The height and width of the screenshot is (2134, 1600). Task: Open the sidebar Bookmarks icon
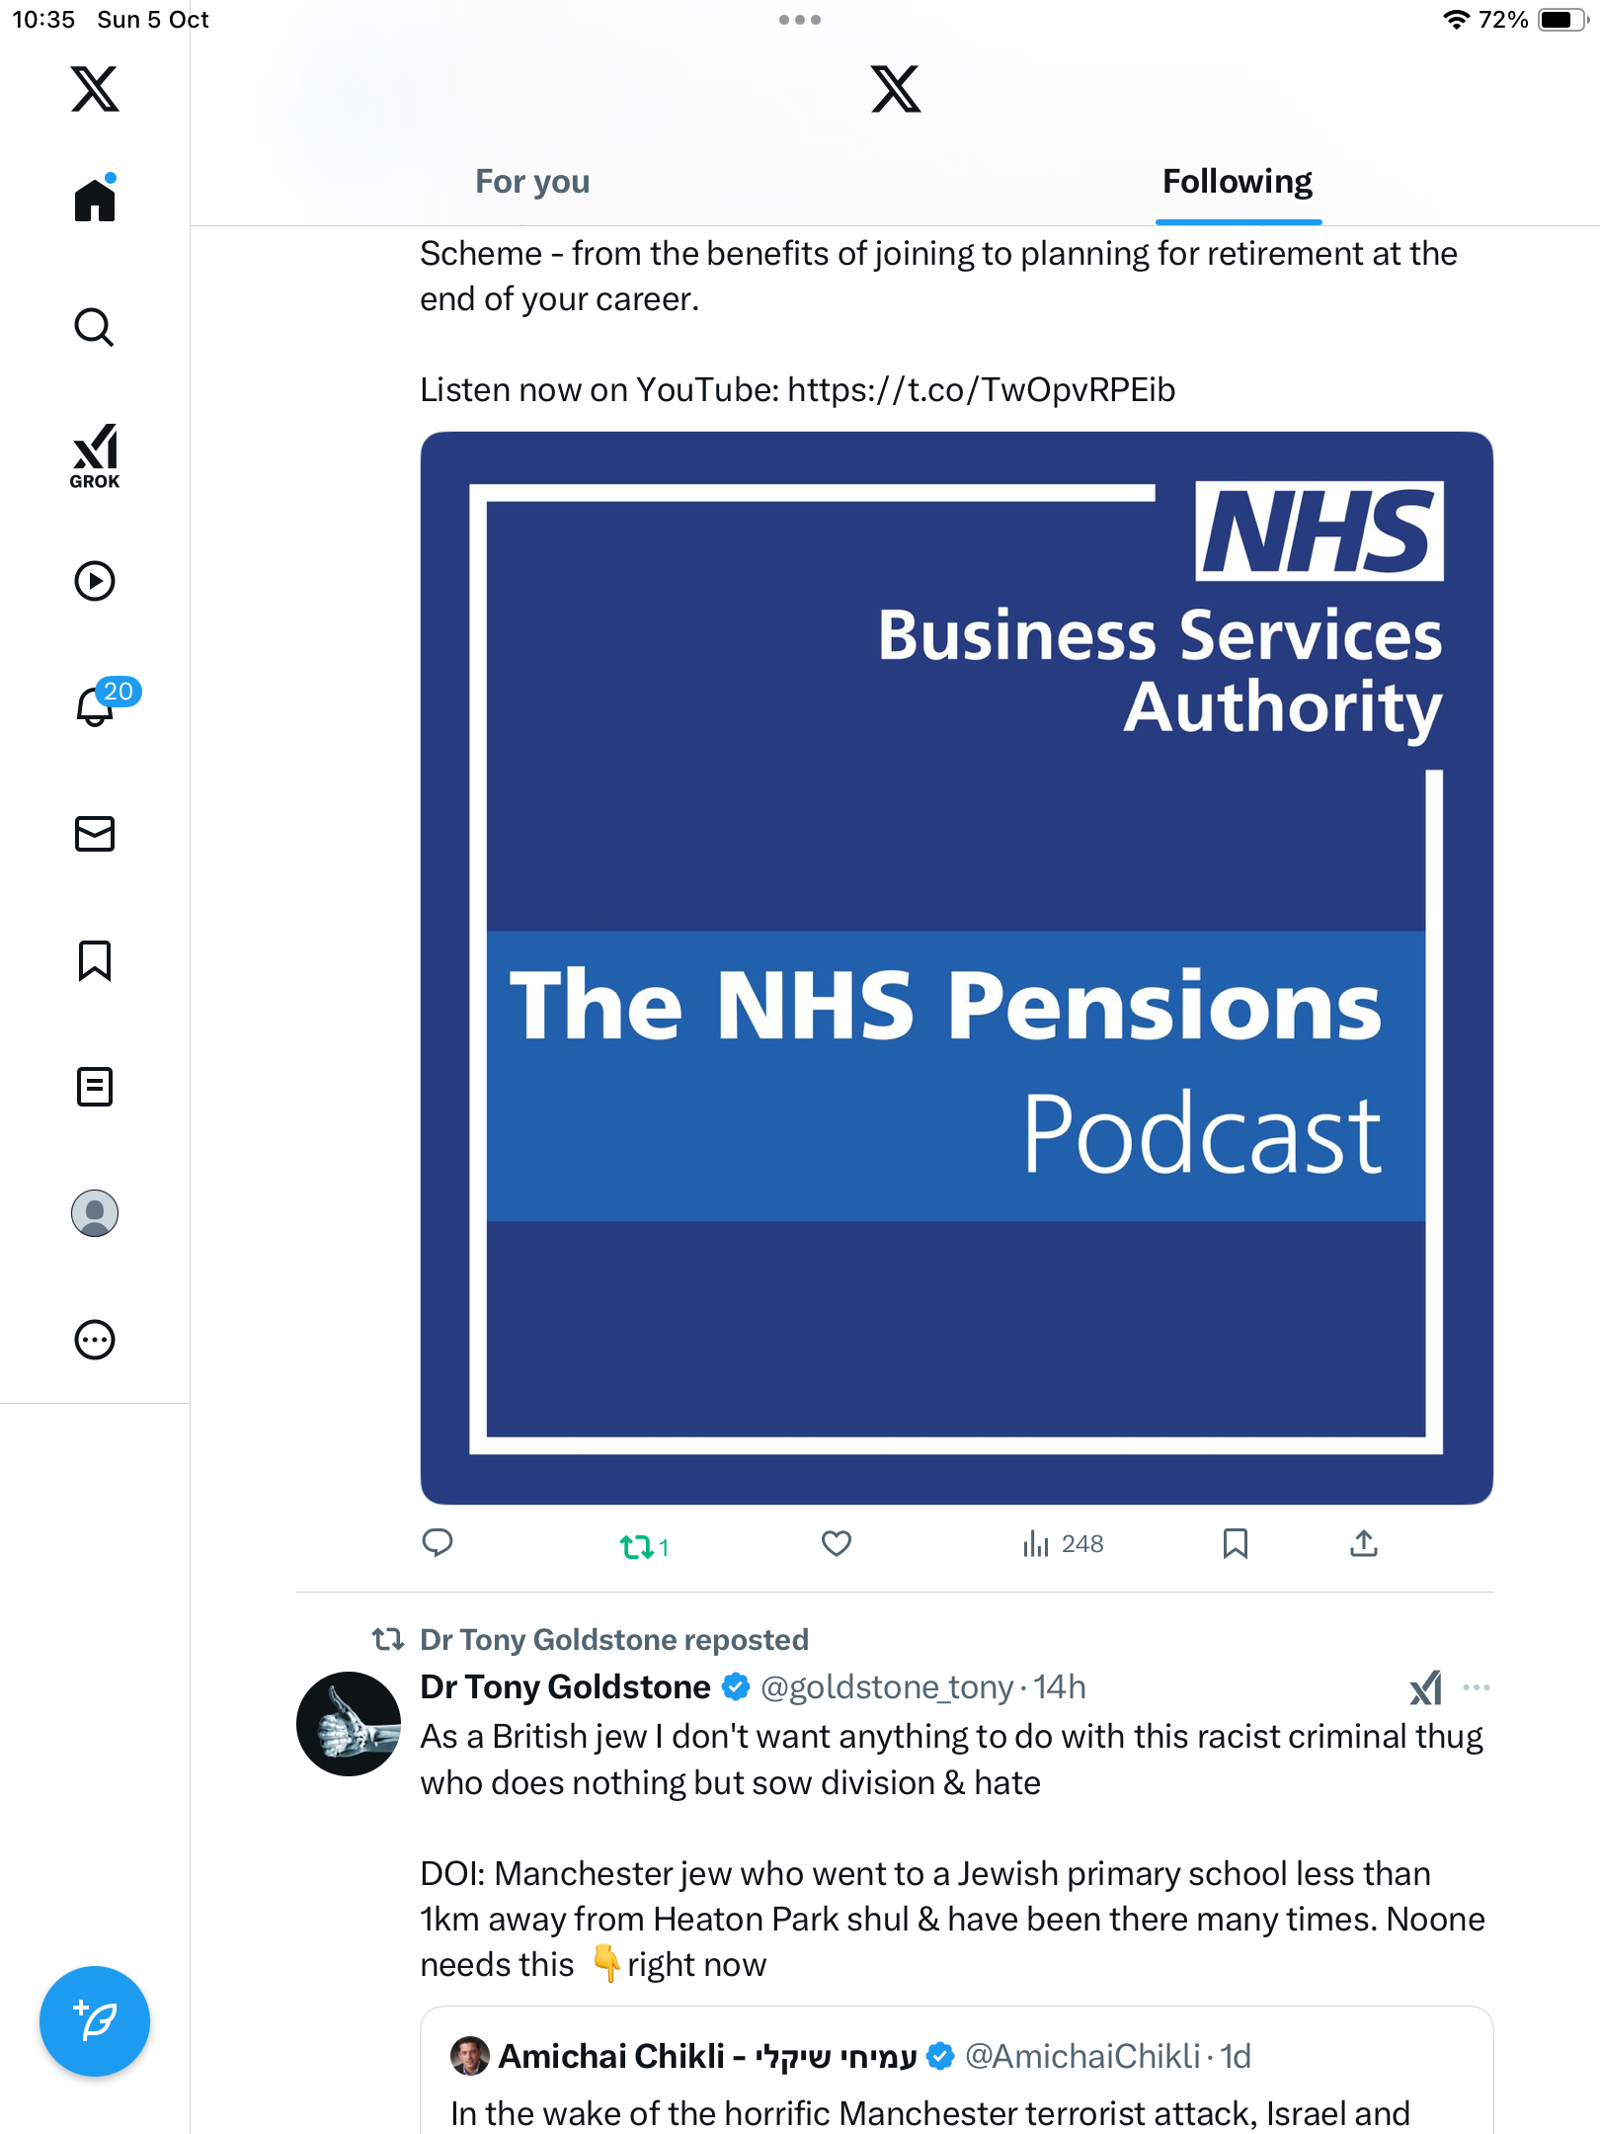click(95, 960)
